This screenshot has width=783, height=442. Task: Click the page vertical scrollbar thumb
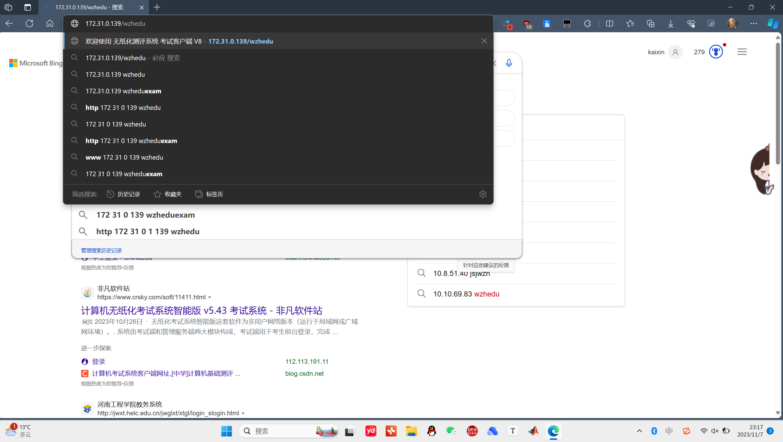click(x=778, y=104)
